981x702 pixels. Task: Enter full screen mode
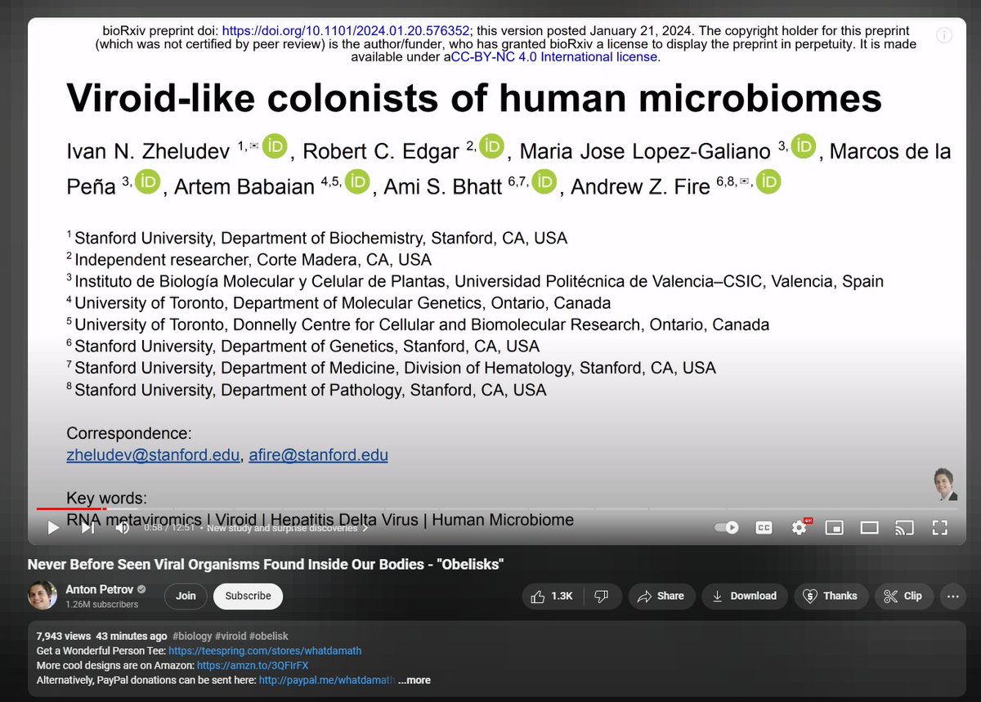tap(939, 528)
